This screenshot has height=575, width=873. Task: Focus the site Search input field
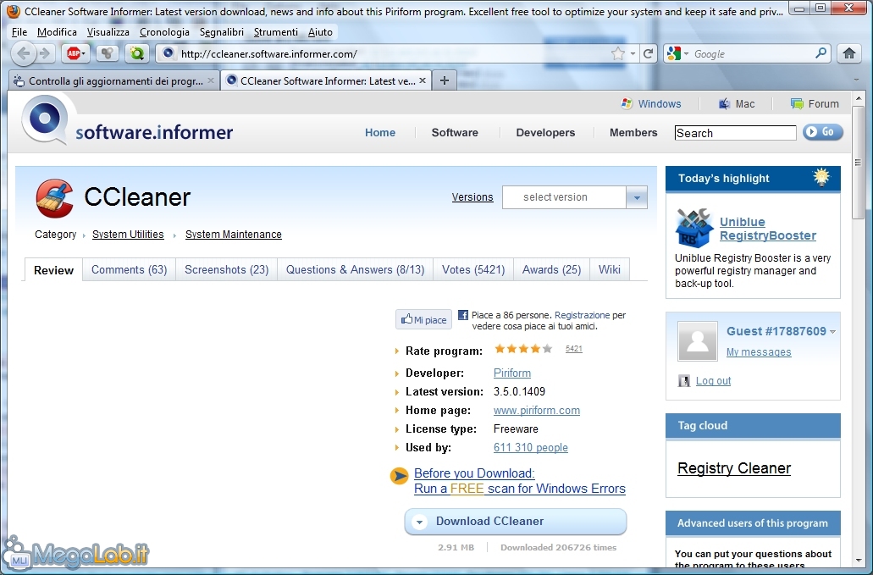736,133
